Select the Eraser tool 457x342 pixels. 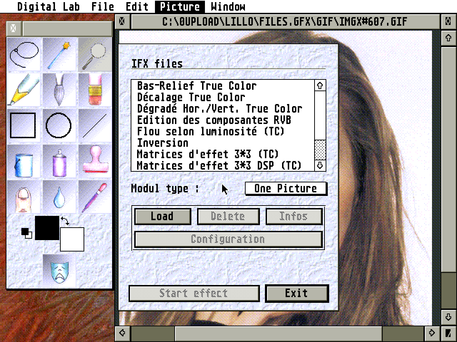[x=95, y=89]
